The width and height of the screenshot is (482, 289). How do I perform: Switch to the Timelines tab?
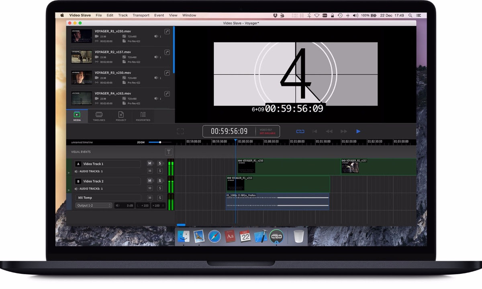(99, 116)
